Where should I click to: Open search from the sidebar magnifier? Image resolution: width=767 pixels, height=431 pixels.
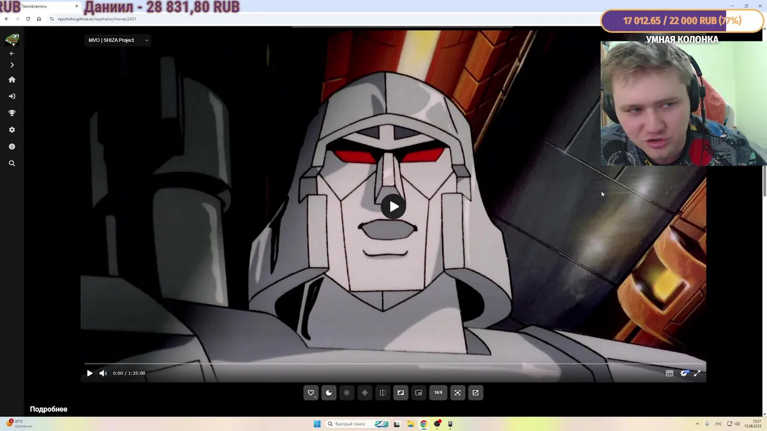[x=11, y=163]
